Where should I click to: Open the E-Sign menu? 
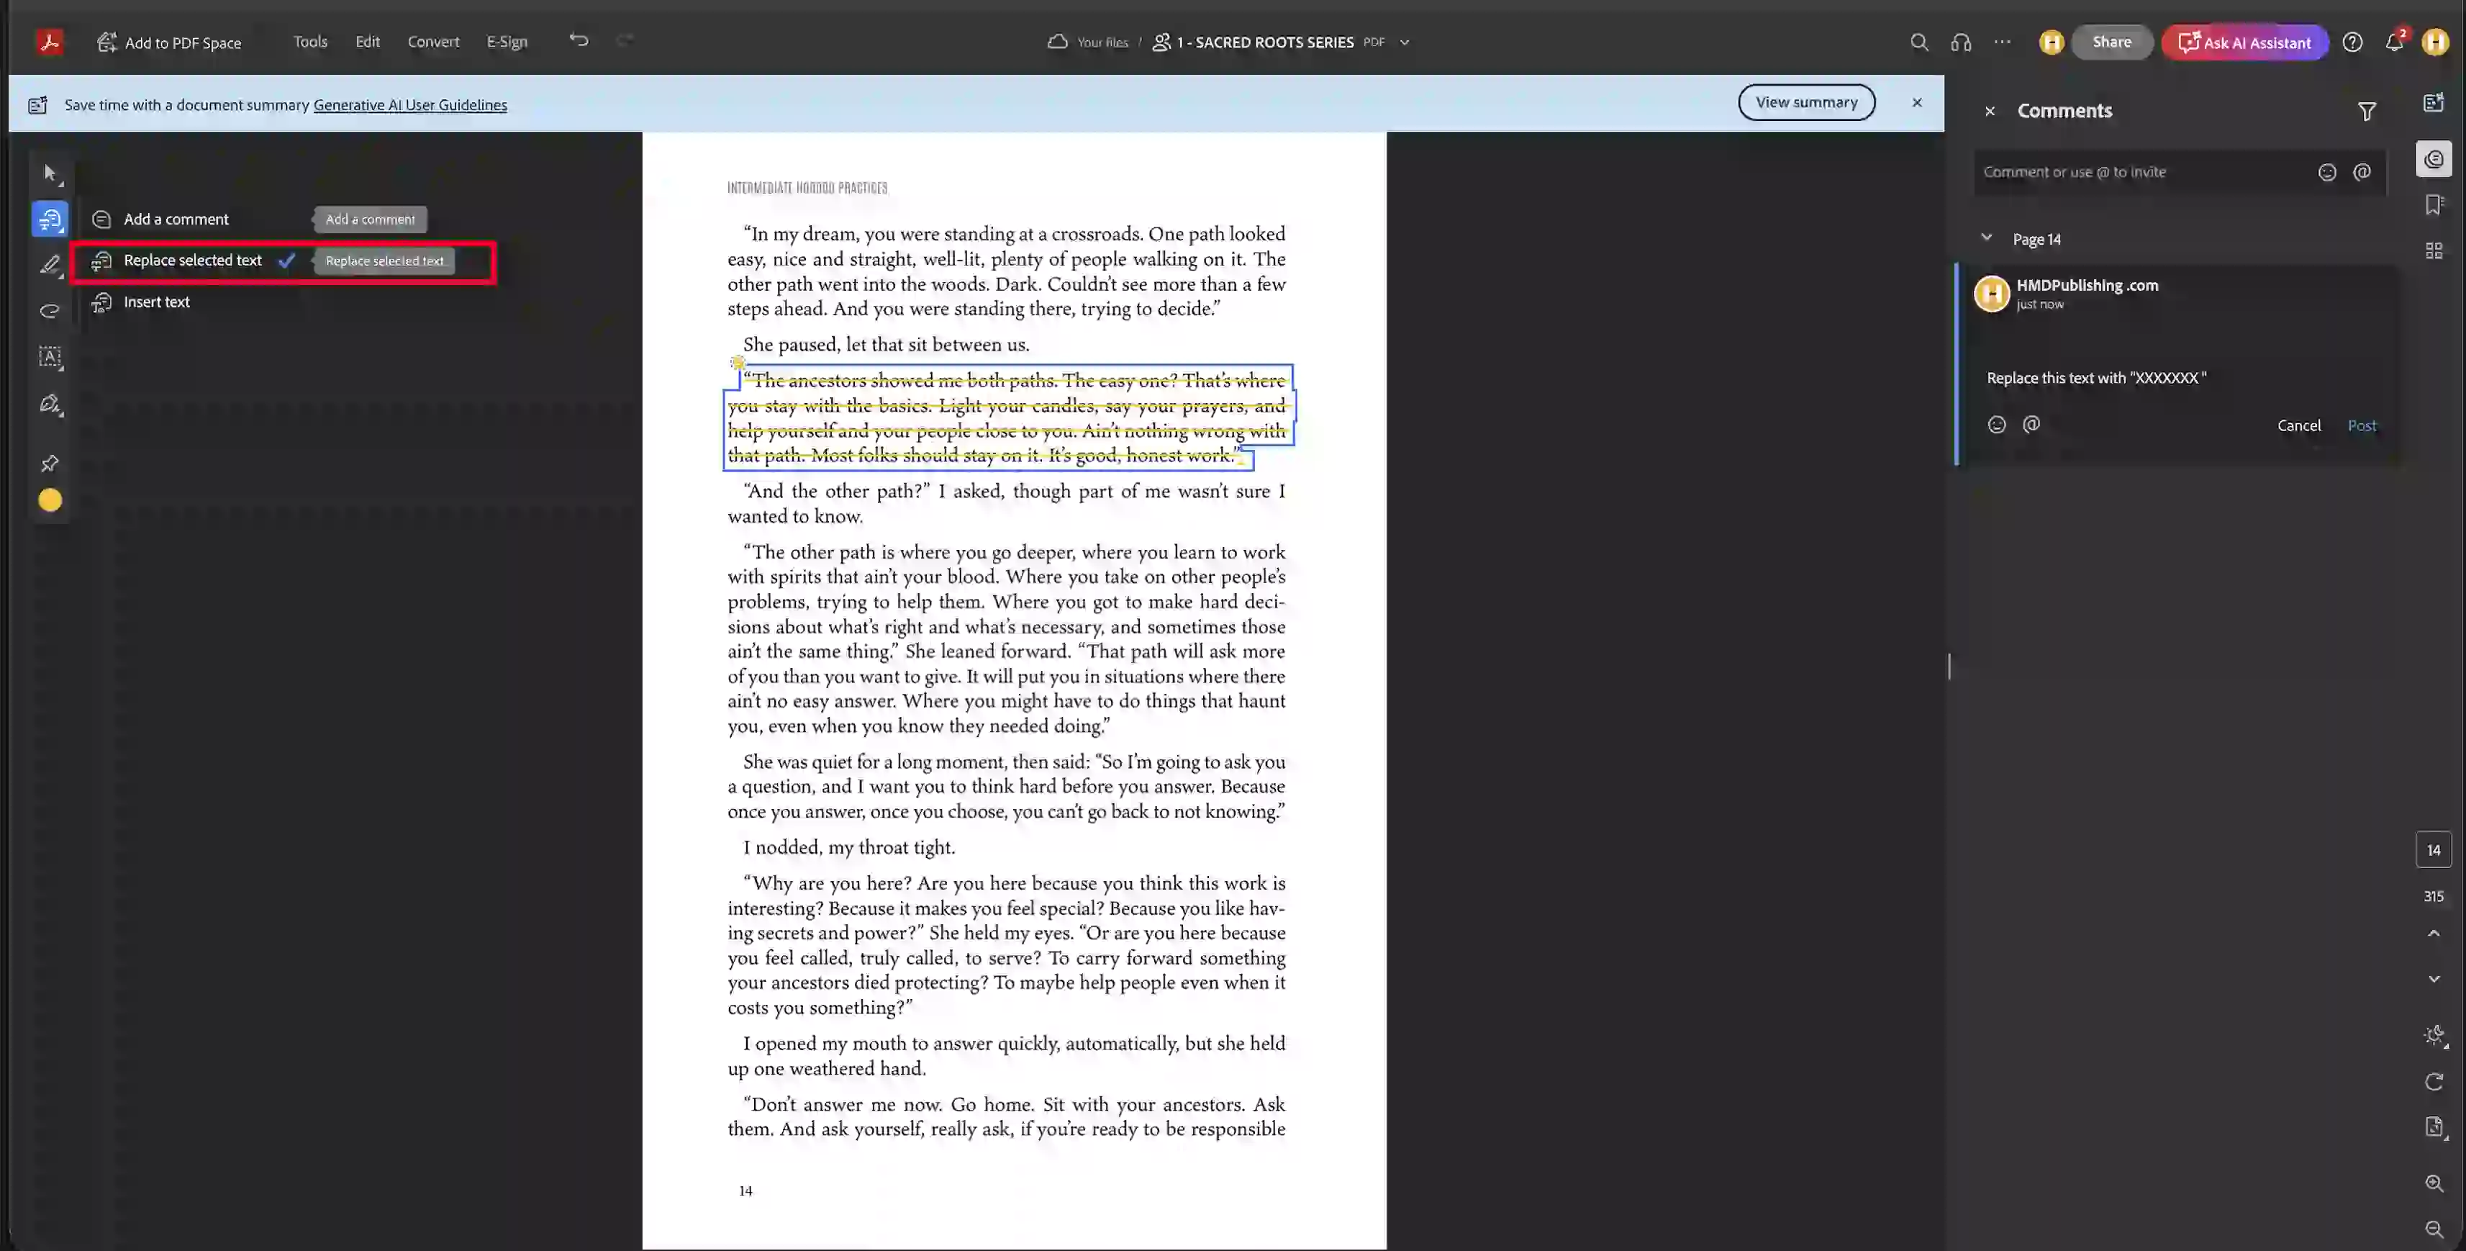pos(507,41)
